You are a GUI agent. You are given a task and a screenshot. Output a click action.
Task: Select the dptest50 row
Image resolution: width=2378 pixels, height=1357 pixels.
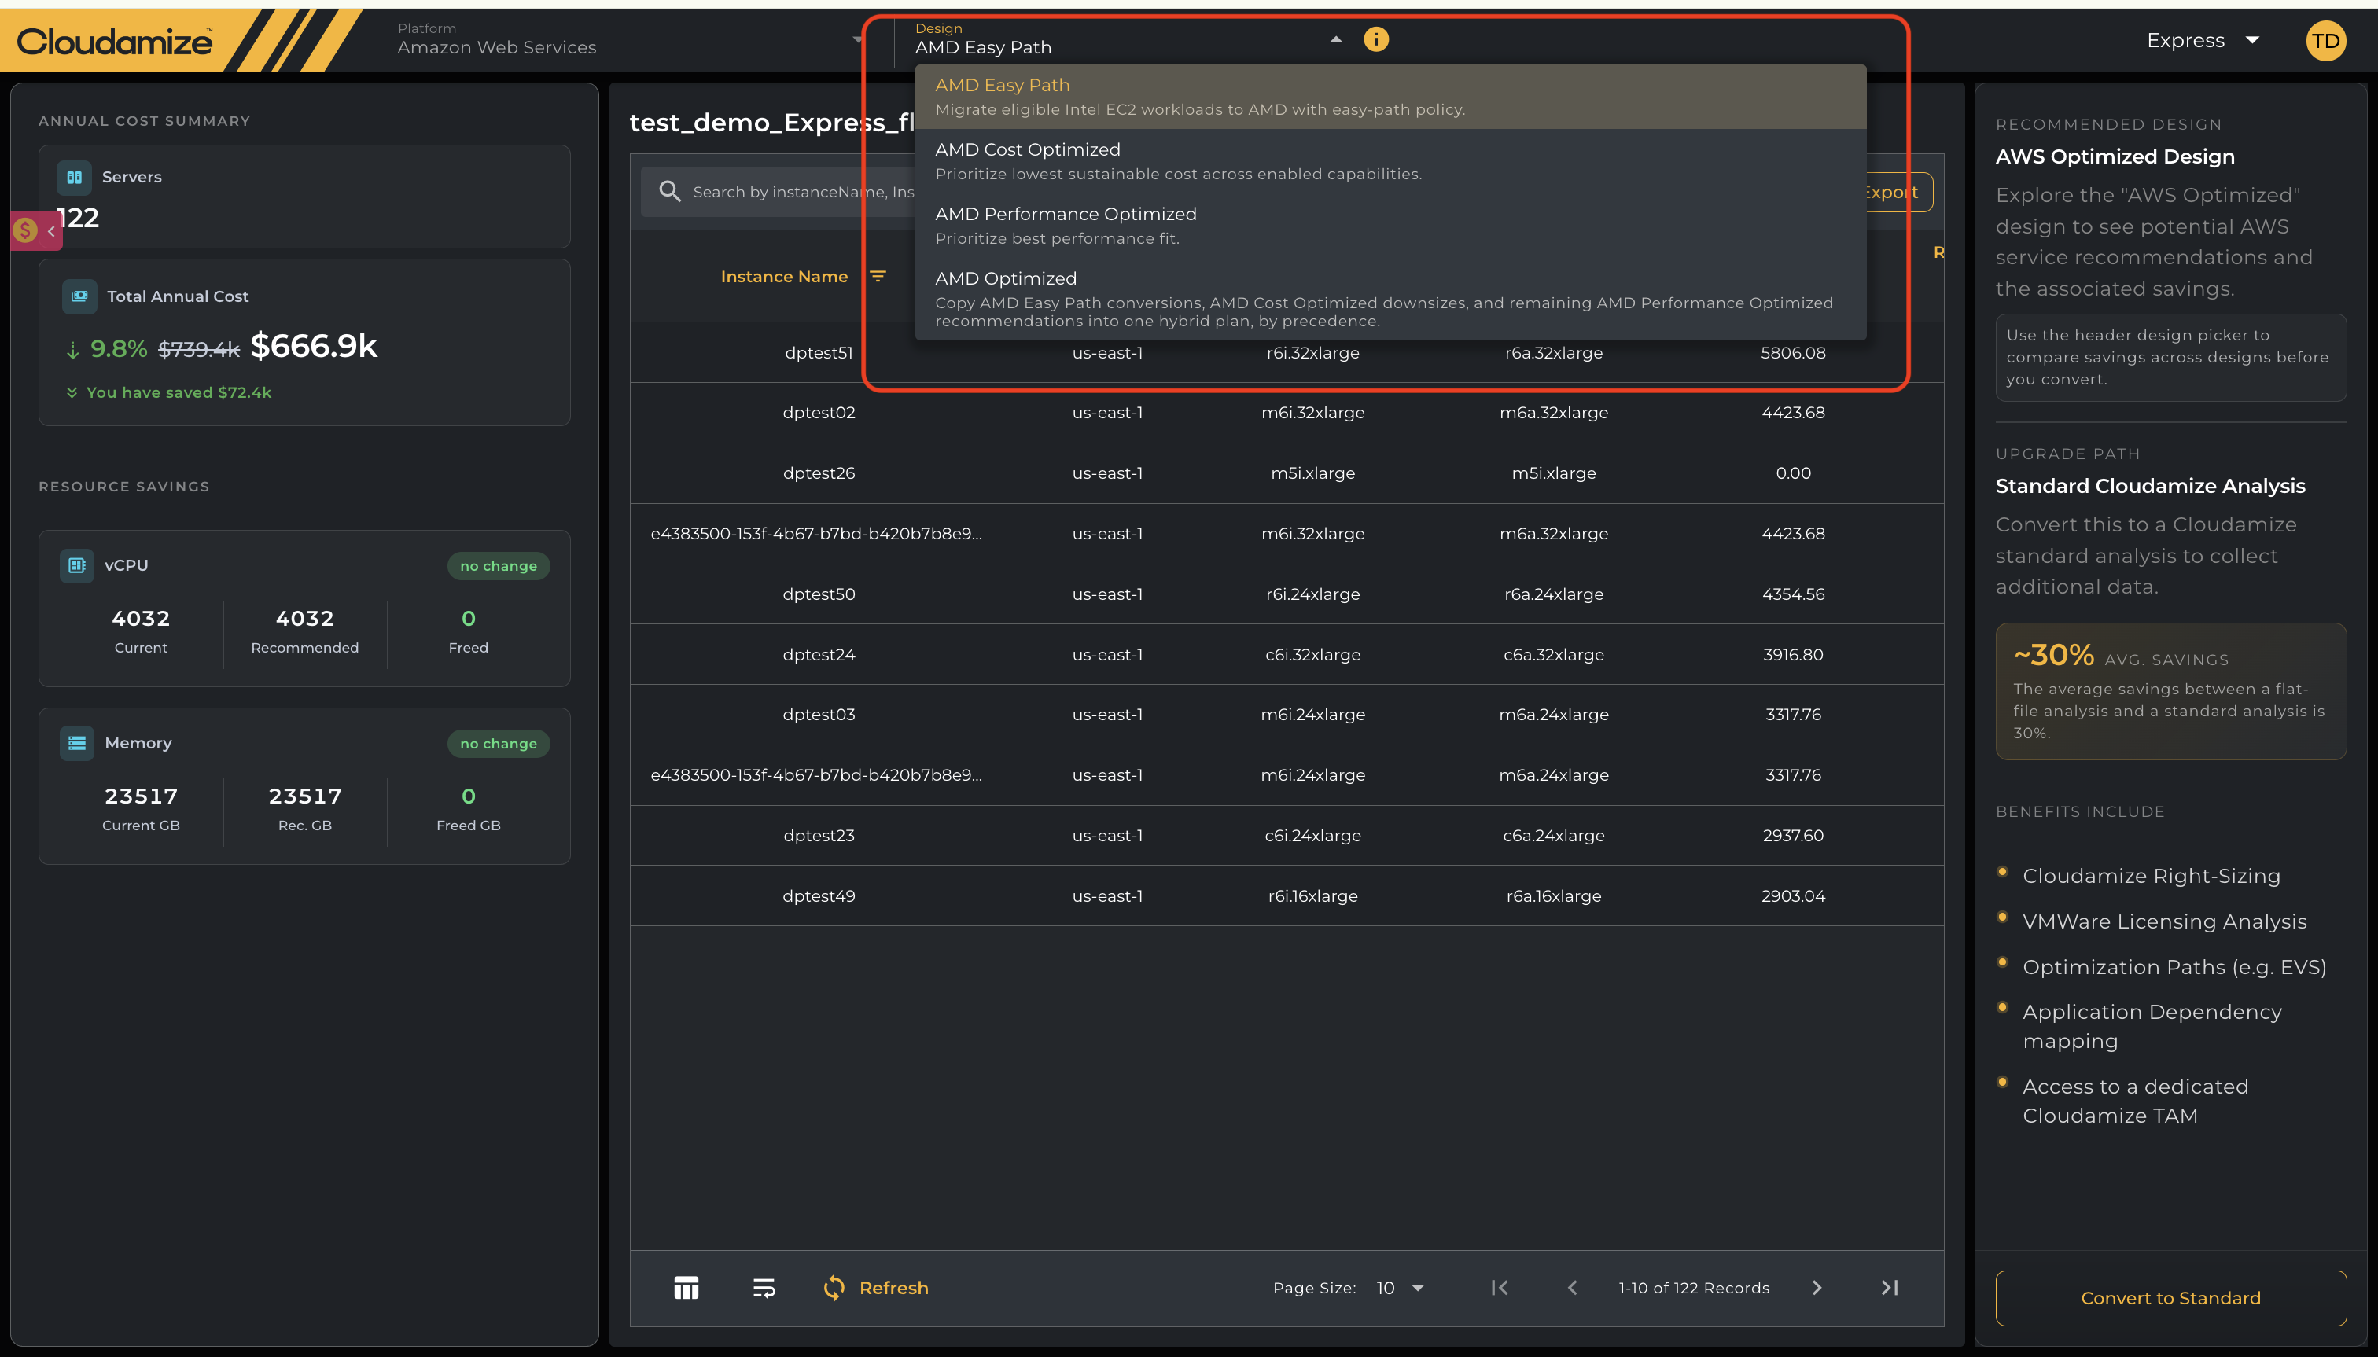[1287, 594]
